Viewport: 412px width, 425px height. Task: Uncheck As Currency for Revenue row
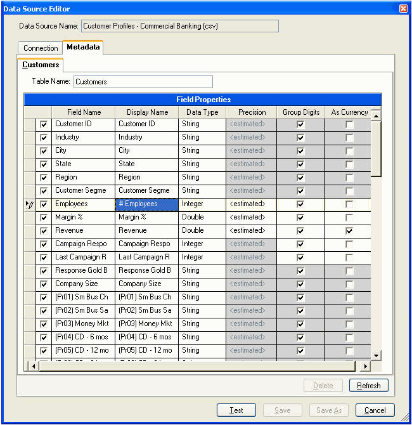(x=349, y=231)
